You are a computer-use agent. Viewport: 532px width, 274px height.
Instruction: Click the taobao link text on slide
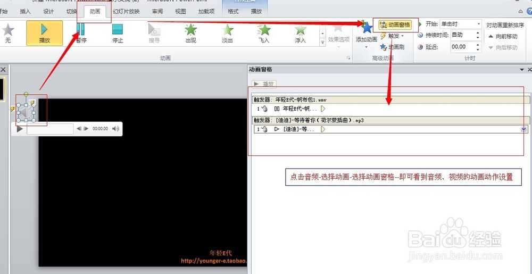point(214,261)
